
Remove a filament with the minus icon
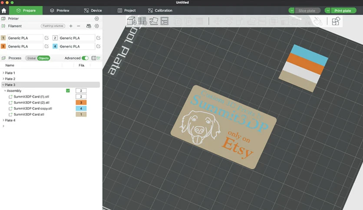(x=79, y=26)
